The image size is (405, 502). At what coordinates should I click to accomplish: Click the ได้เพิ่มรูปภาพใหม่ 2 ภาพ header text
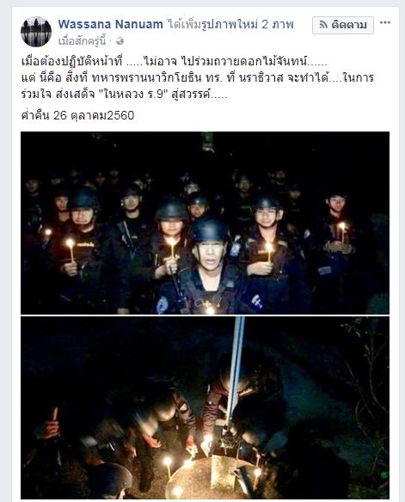230,24
